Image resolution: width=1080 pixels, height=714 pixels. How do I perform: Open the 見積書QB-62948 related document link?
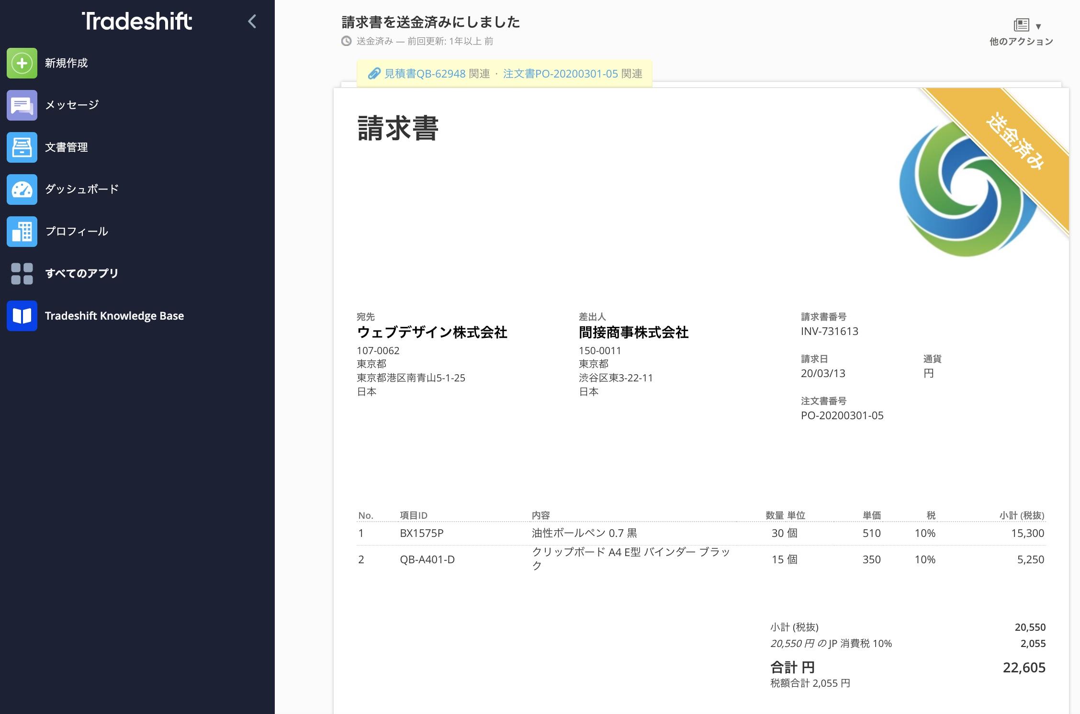(423, 74)
